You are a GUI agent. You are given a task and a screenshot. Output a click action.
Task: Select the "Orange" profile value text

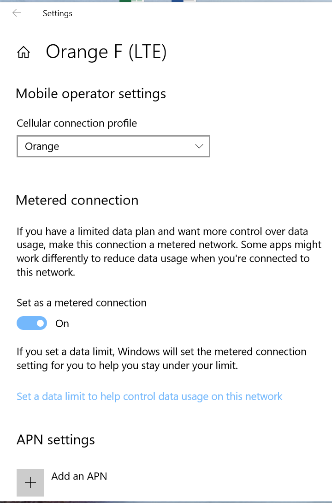pos(42,147)
